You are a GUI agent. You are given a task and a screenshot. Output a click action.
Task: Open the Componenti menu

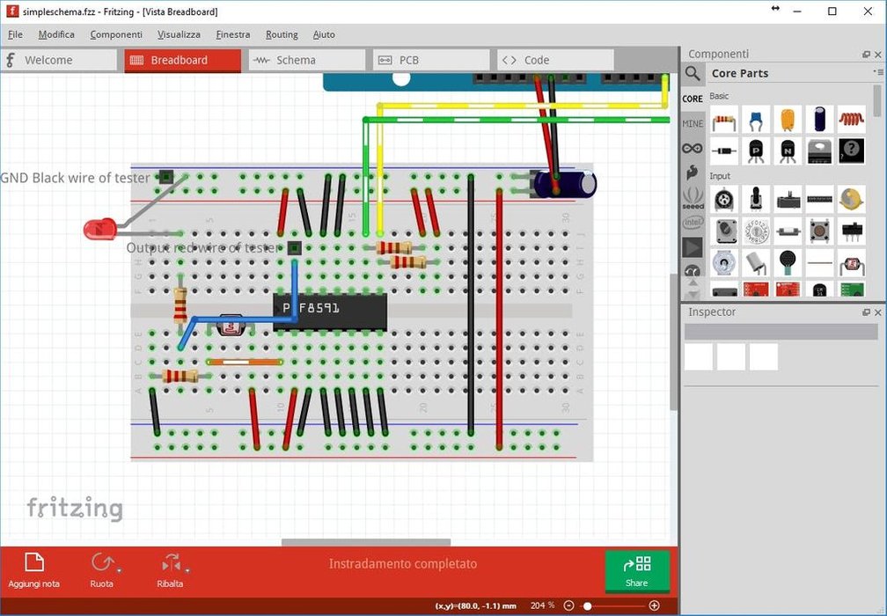116,34
